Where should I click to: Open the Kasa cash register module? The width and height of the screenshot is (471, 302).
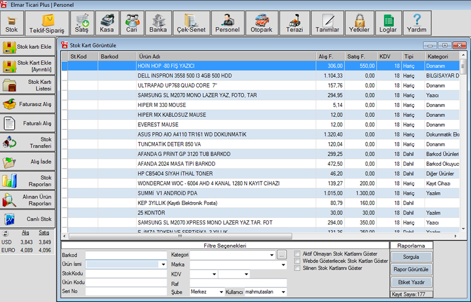107,23
